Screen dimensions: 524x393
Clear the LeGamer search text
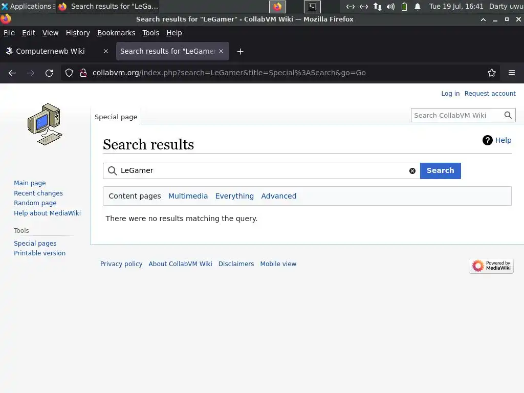pos(412,171)
